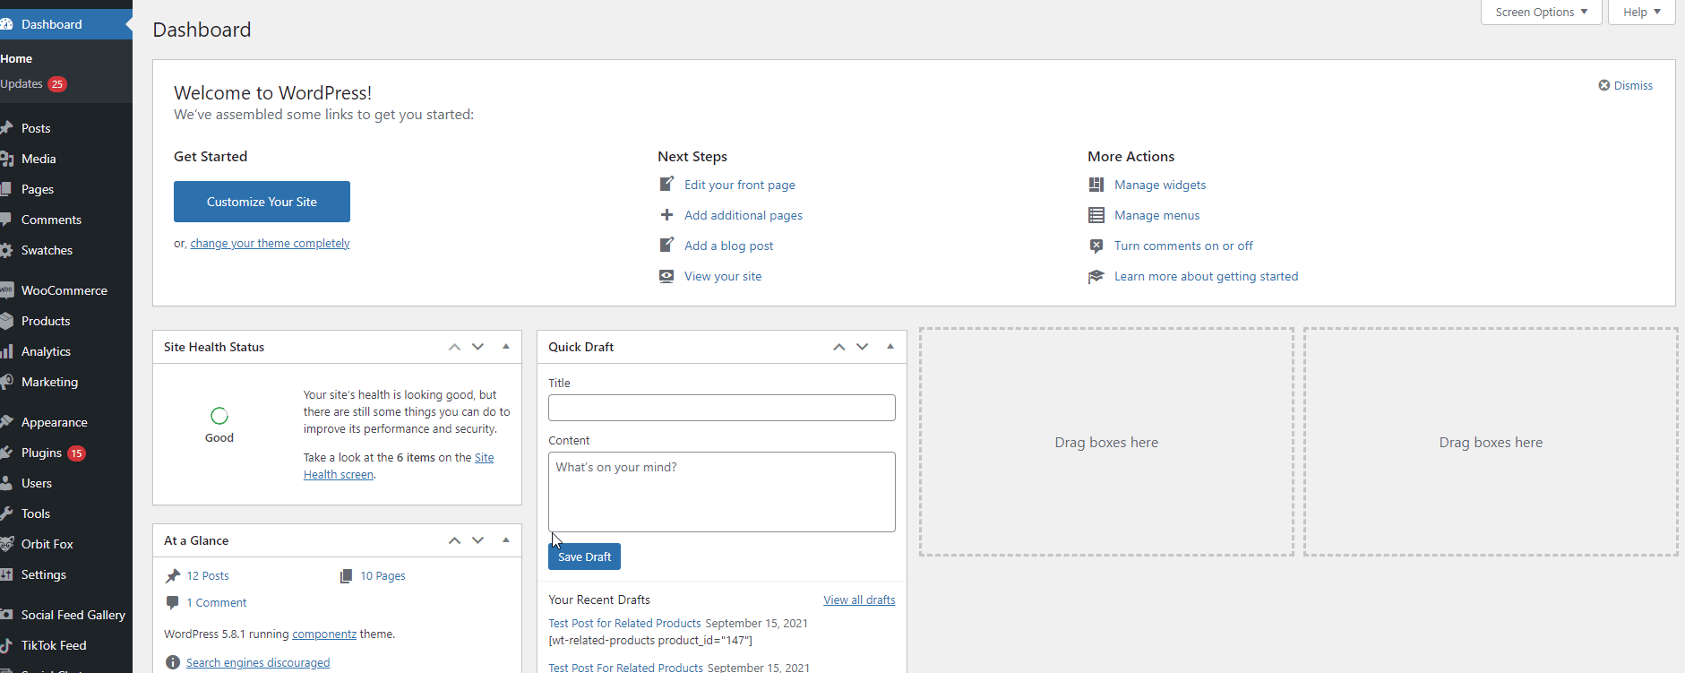Toggle the At a Glance panel
The width and height of the screenshot is (1685, 673).
(x=506, y=540)
